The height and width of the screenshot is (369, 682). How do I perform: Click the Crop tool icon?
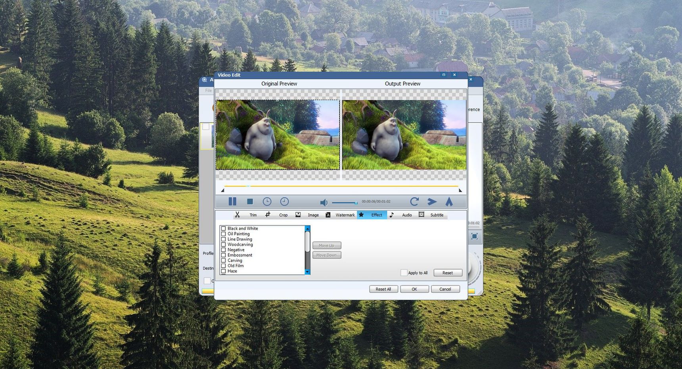coord(268,215)
